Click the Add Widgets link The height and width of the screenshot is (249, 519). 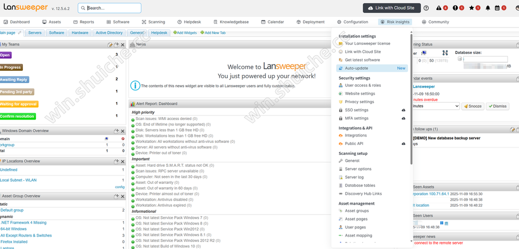(185, 33)
